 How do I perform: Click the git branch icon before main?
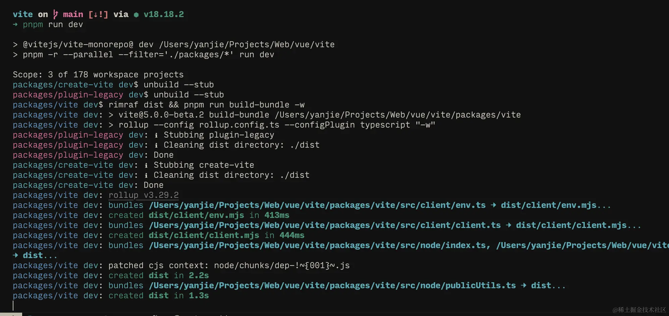(55, 14)
